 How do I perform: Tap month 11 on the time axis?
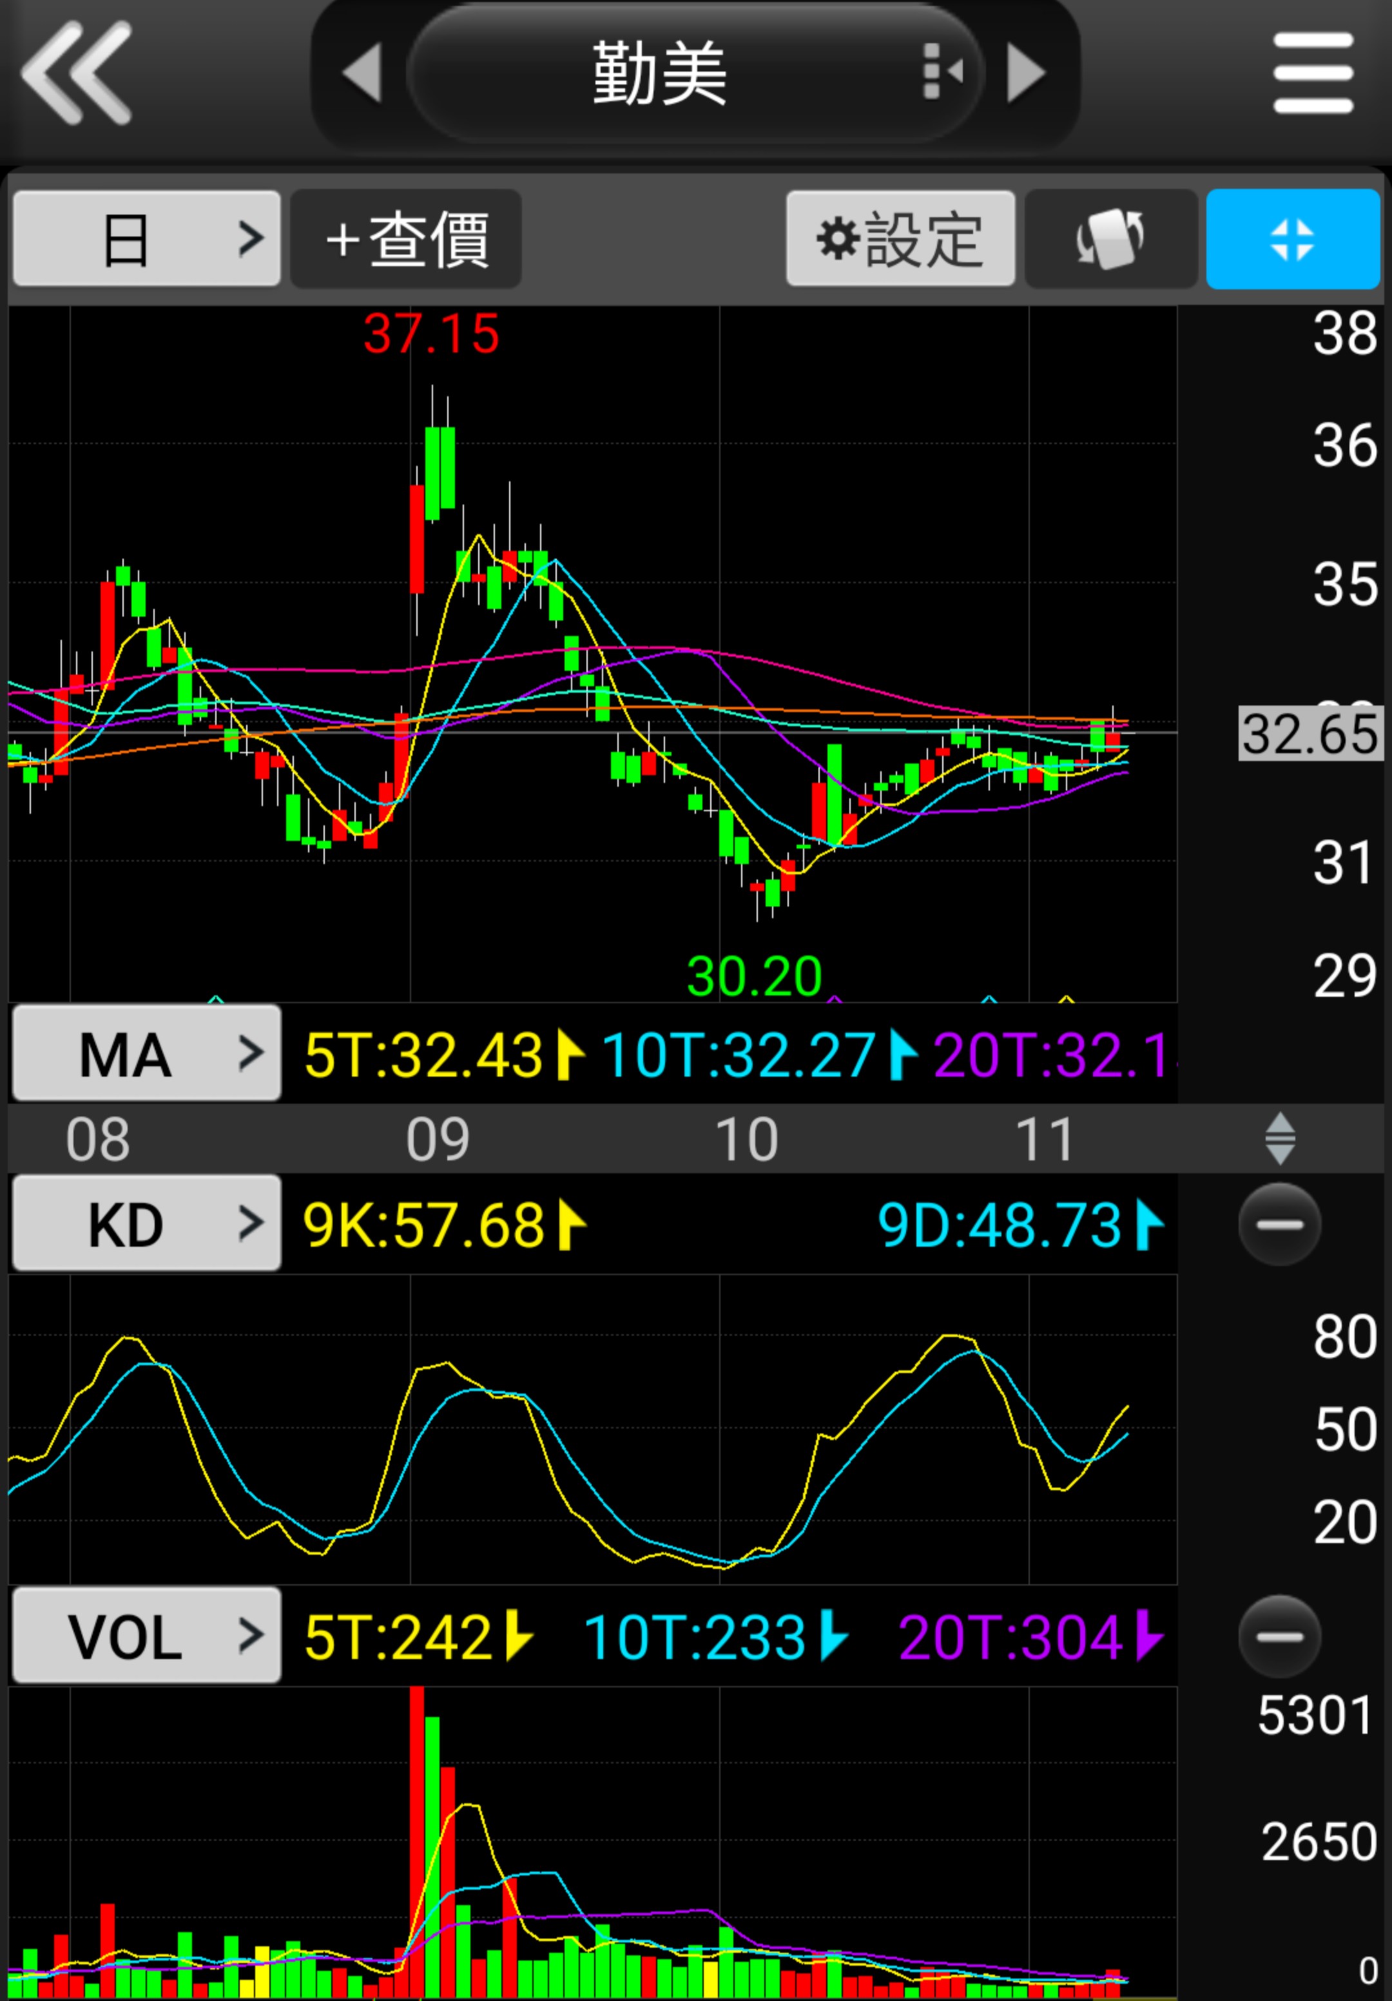(x=1044, y=1138)
